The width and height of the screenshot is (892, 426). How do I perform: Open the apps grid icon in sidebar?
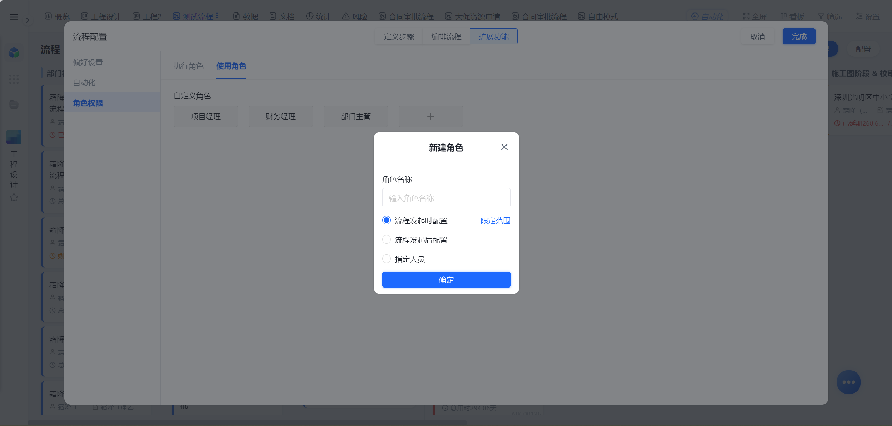[x=14, y=79]
